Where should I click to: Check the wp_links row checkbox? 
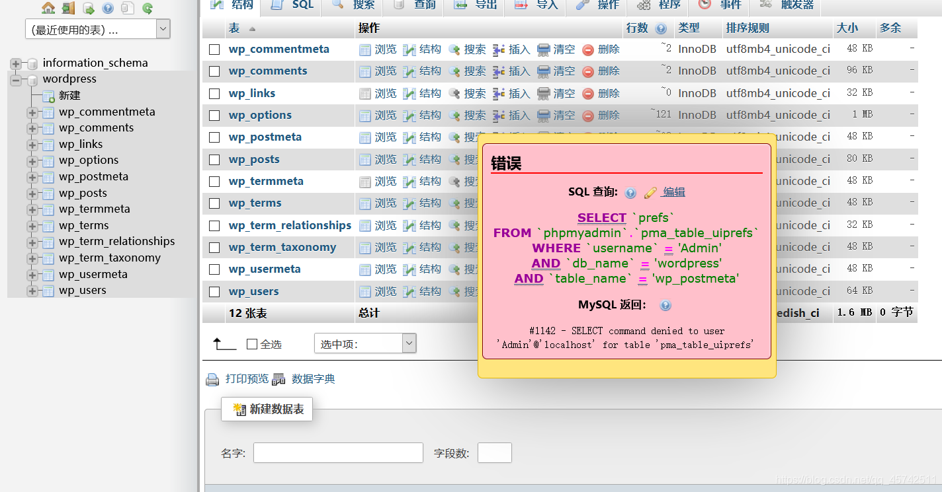click(x=214, y=94)
